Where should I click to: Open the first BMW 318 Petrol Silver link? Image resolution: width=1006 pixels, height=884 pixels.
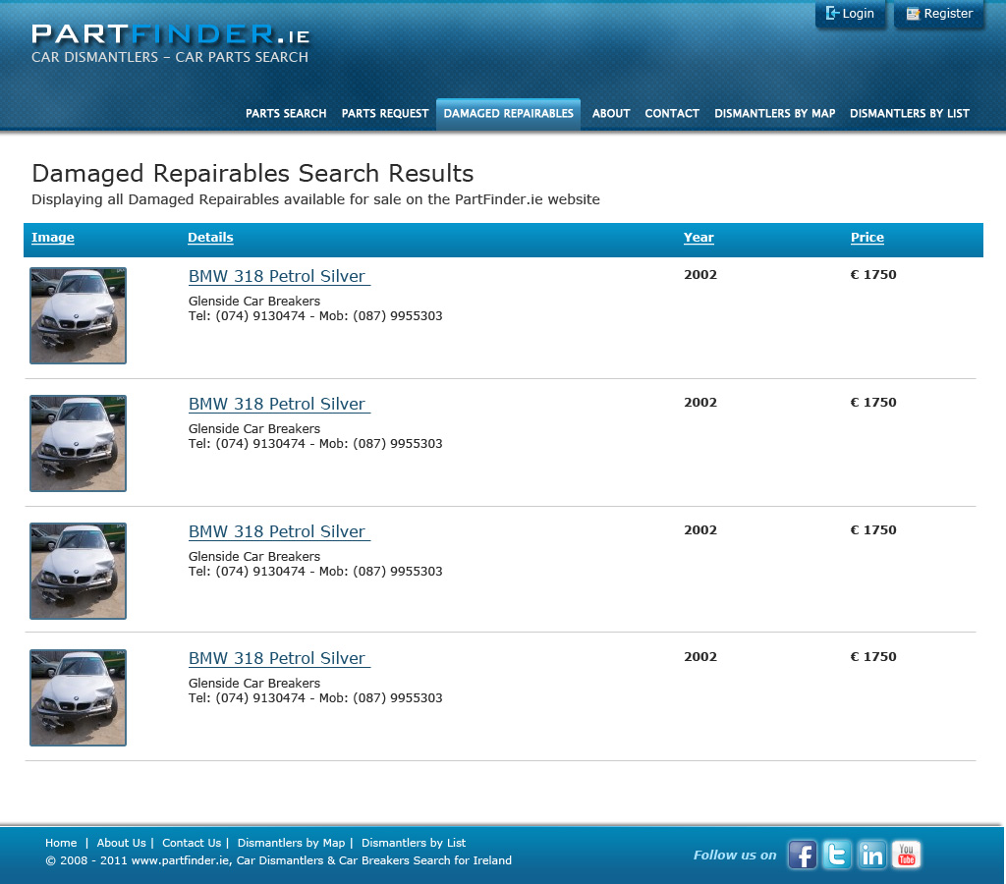pyautogui.click(x=278, y=277)
